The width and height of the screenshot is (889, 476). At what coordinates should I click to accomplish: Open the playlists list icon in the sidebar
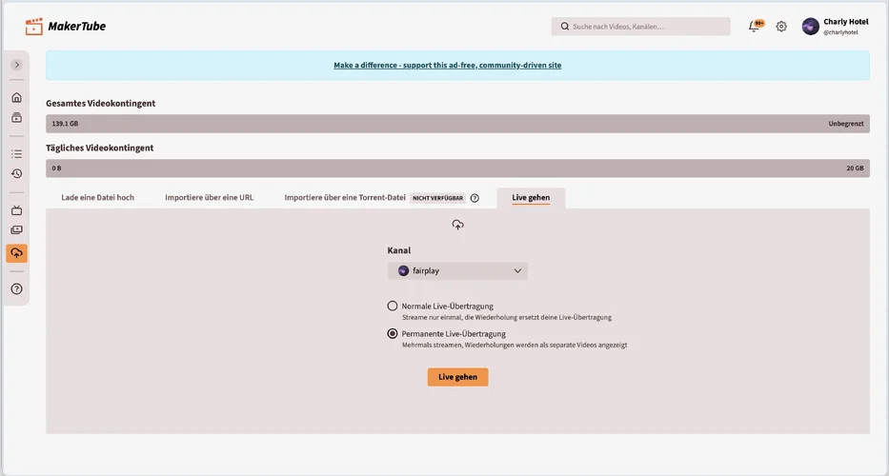17,154
